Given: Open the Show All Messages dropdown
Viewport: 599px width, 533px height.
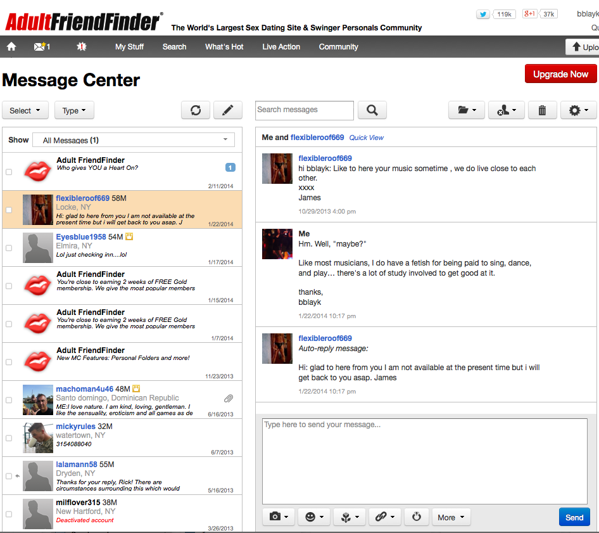Looking at the screenshot, I should pos(133,139).
